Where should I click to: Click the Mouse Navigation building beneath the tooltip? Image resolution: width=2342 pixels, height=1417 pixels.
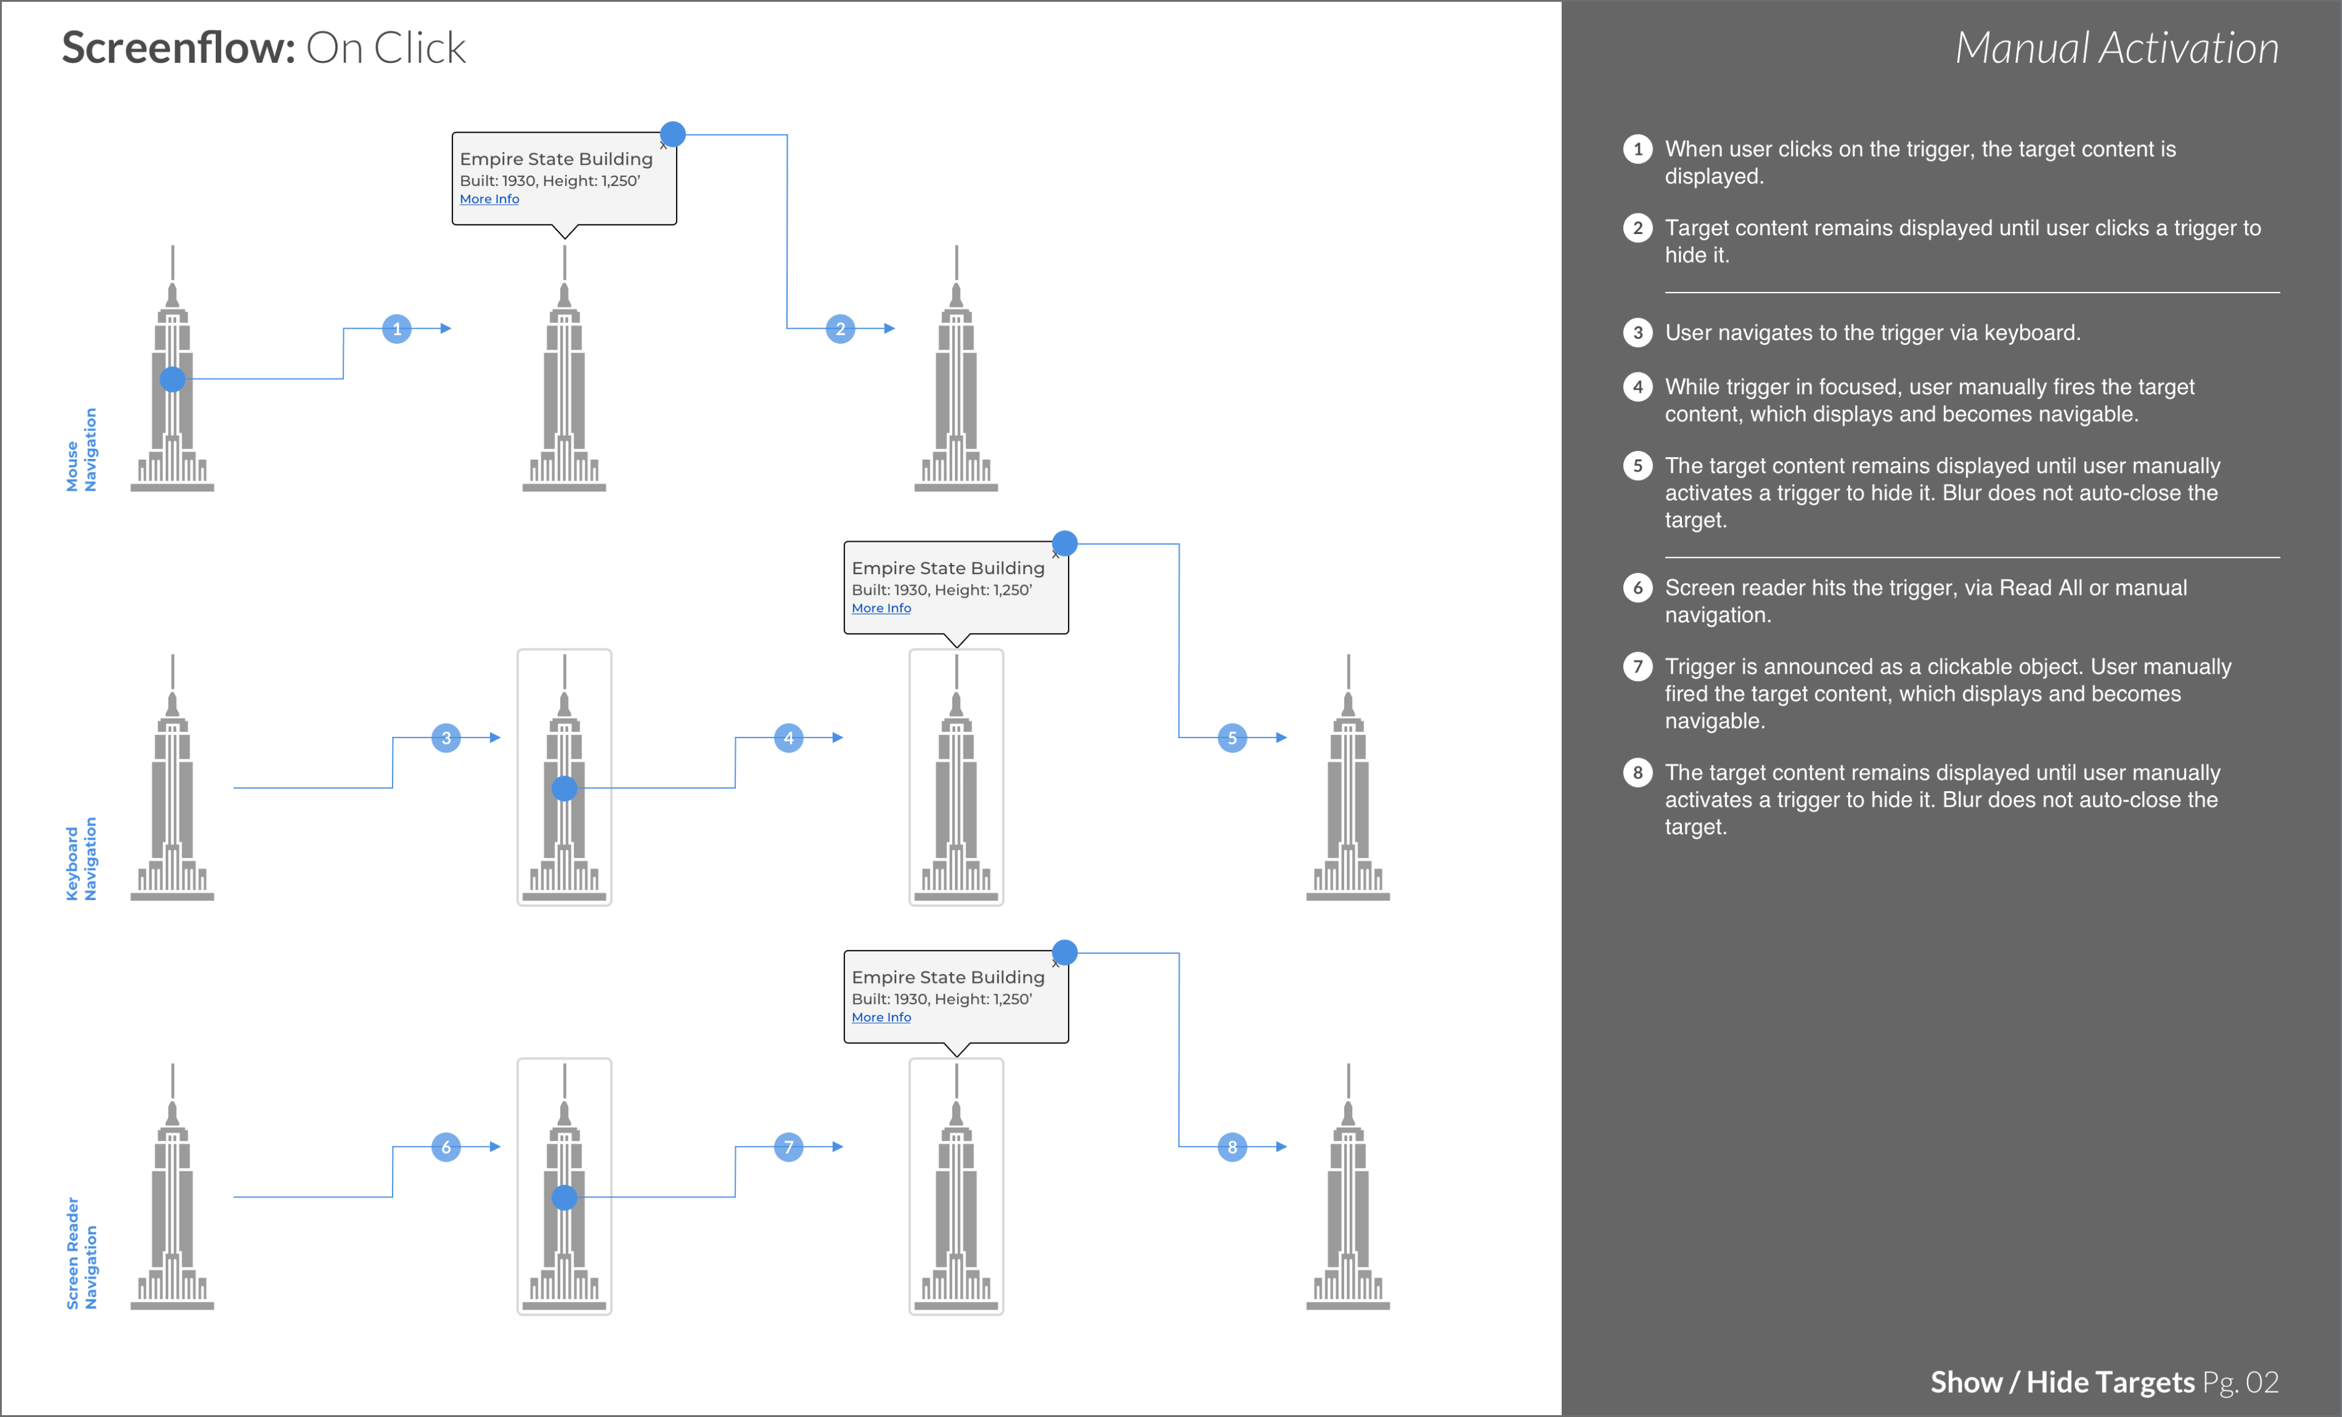click(564, 369)
